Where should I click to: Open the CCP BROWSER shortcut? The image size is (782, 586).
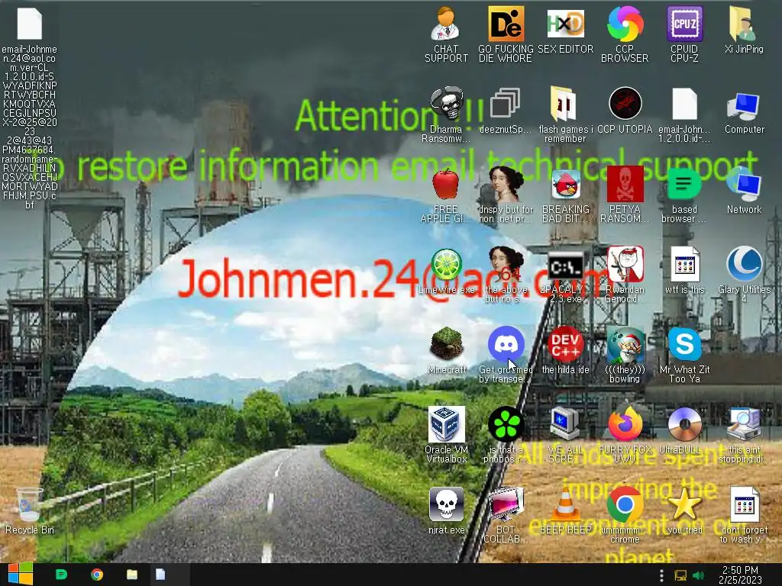[625, 35]
